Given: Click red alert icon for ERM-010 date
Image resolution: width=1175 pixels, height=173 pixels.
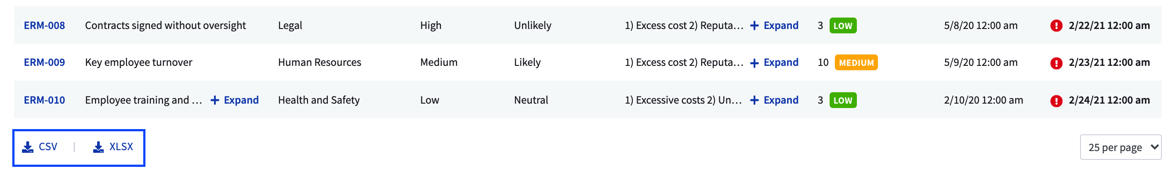Looking at the screenshot, I should coord(1056,101).
